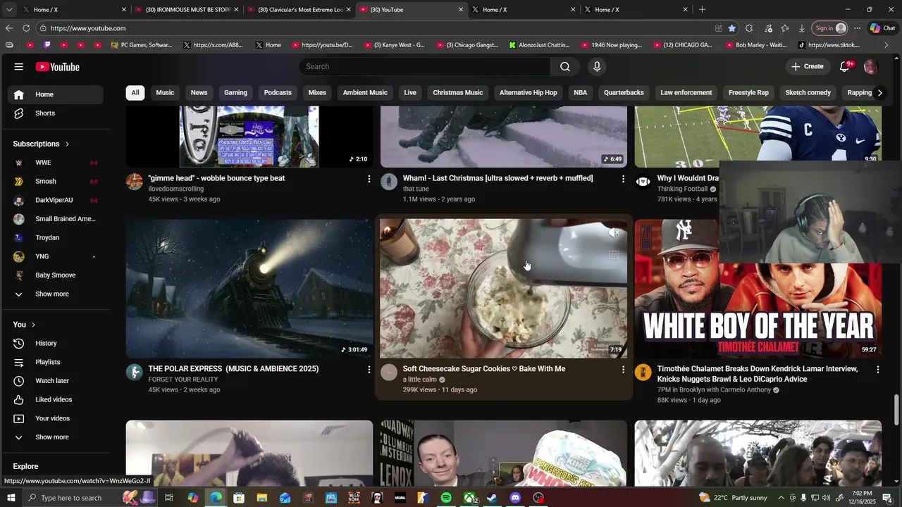The width and height of the screenshot is (902, 507).
Task: Open 7PM in Brooklyn with Carmelo Anthony channel
Action: point(714,390)
